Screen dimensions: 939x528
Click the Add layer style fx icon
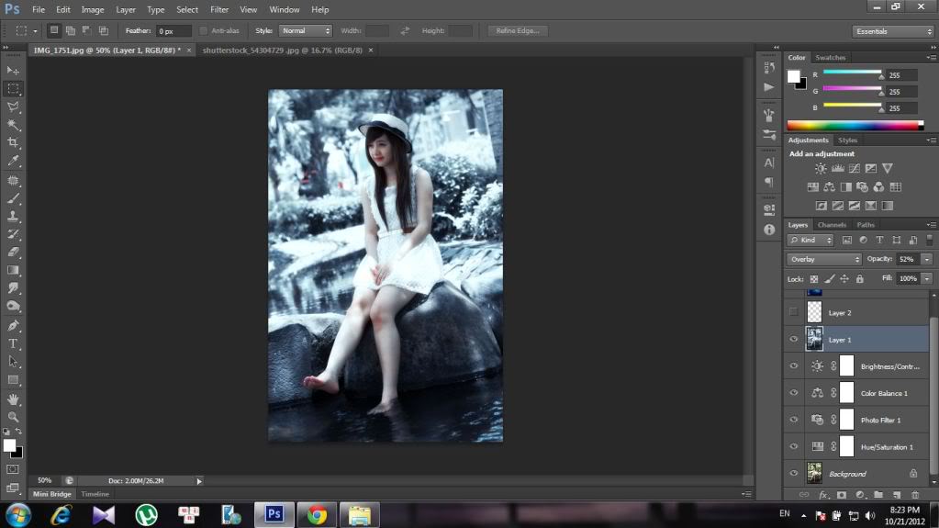(822, 495)
